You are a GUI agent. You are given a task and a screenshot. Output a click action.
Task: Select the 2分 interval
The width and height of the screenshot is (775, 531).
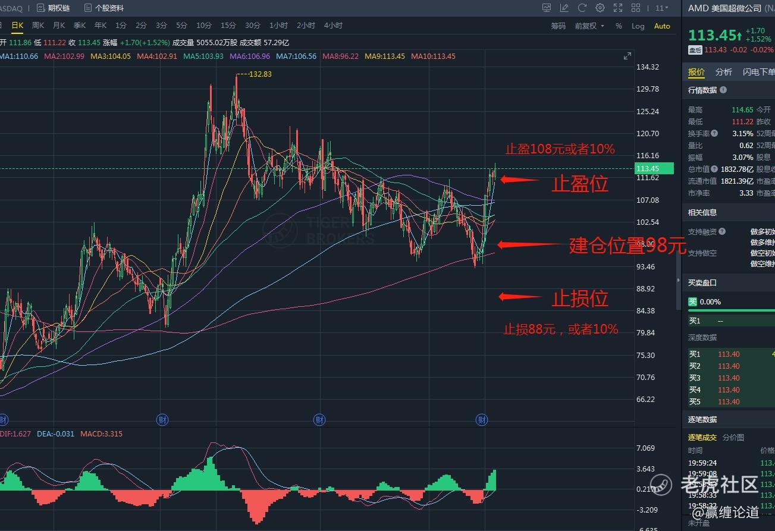click(141, 26)
